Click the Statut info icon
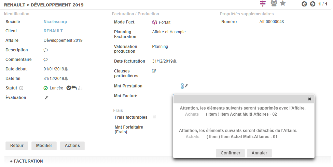 coord(21,88)
